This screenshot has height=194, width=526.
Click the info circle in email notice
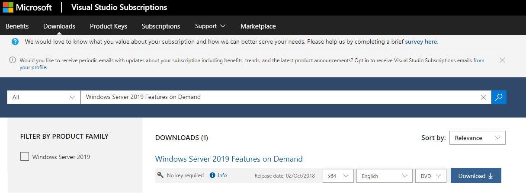coord(13,60)
